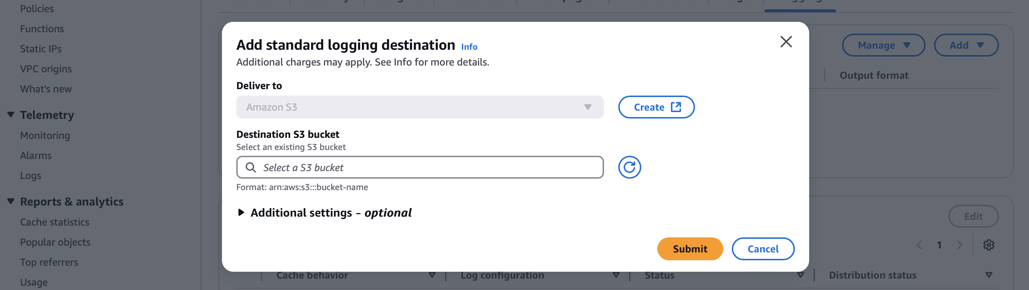The width and height of the screenshot is (1029, 290).
Task: Navigate to Cache statistics page
Action: 55,222
